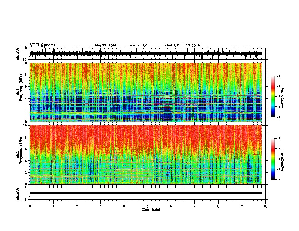Click the time axis tick label "0"
This screenshot has height=231, width=299.
coord(30,206)
